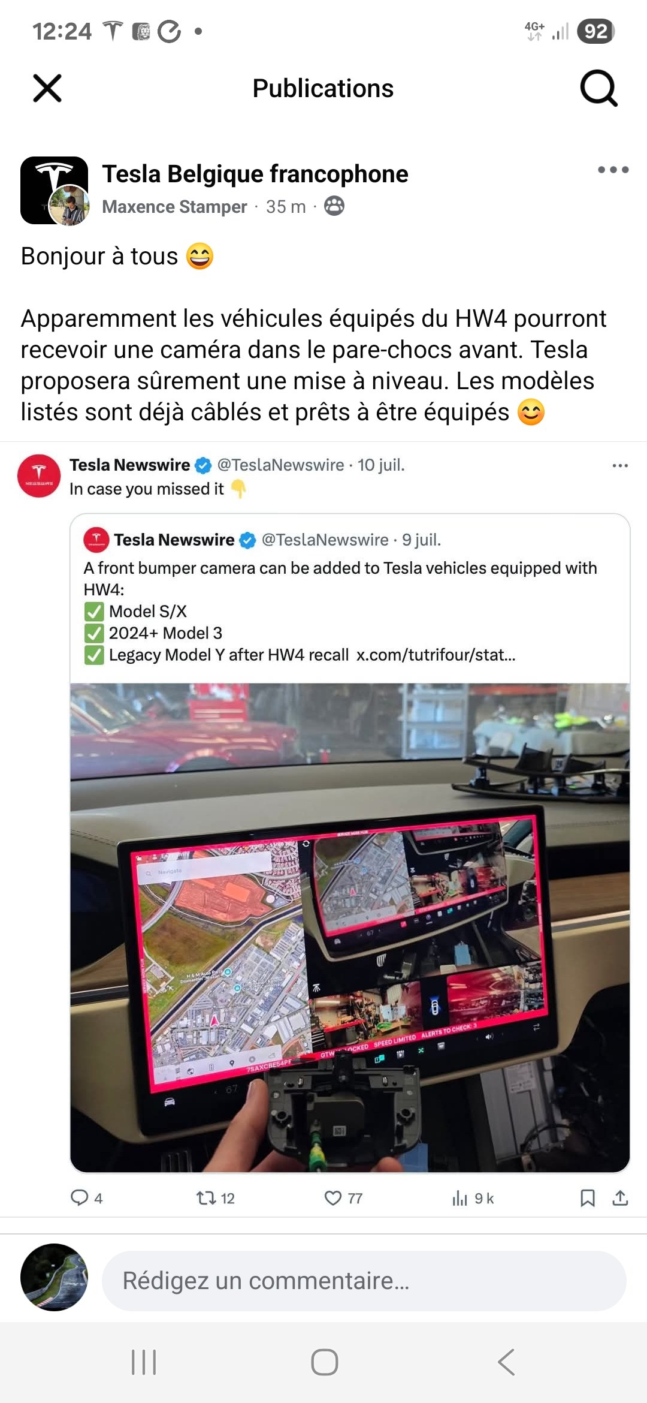Open the Tesla Belgique francophone group name
Screen dimensions: 647x1403
(255, 174)
